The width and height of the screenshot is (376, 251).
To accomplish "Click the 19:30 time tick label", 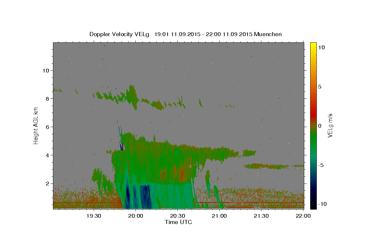I will [x=93, y=216].
